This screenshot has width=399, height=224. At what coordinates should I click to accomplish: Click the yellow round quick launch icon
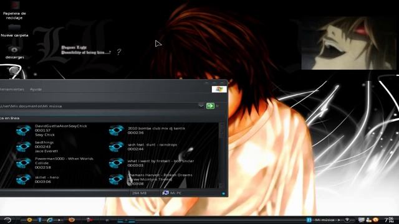29,220
